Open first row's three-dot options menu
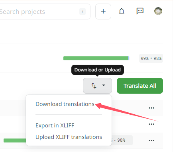 151,108
